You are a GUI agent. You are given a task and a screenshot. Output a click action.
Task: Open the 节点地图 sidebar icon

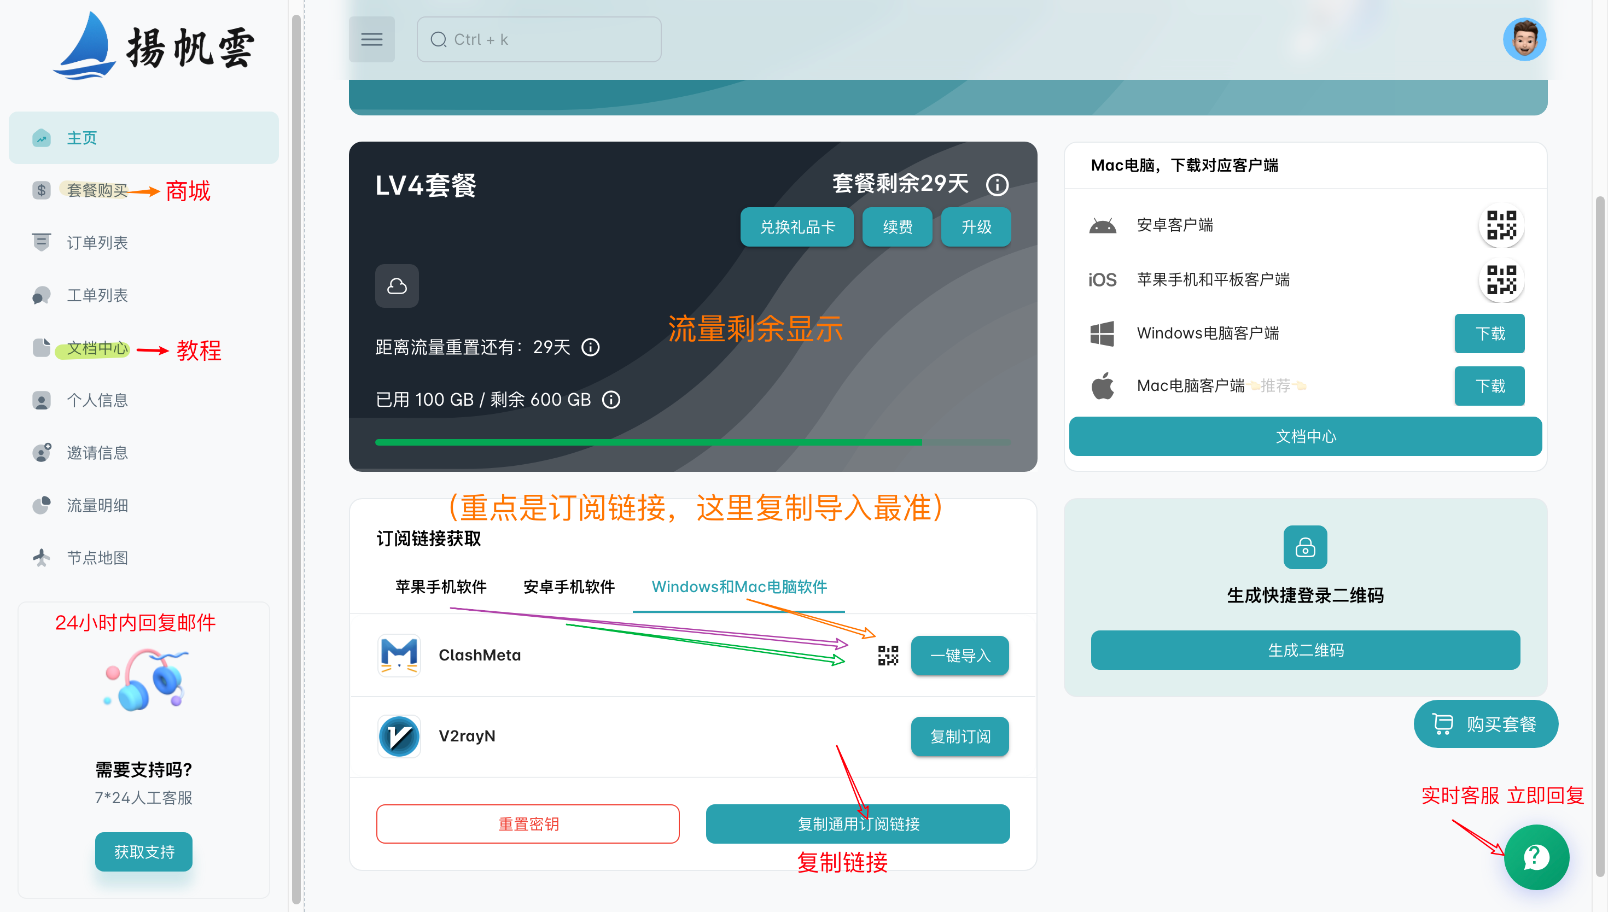pos(42,558)
